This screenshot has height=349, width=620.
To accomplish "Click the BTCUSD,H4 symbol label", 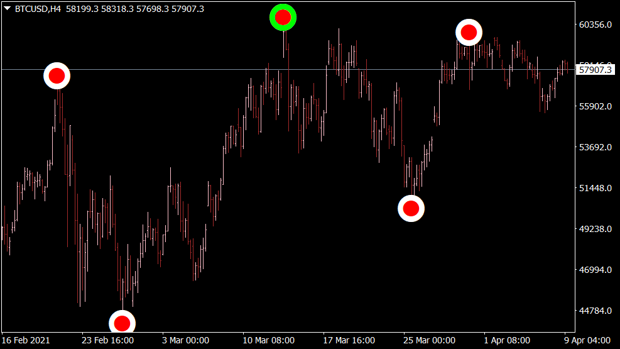I will pyautogui.click(x=36, y=9).
